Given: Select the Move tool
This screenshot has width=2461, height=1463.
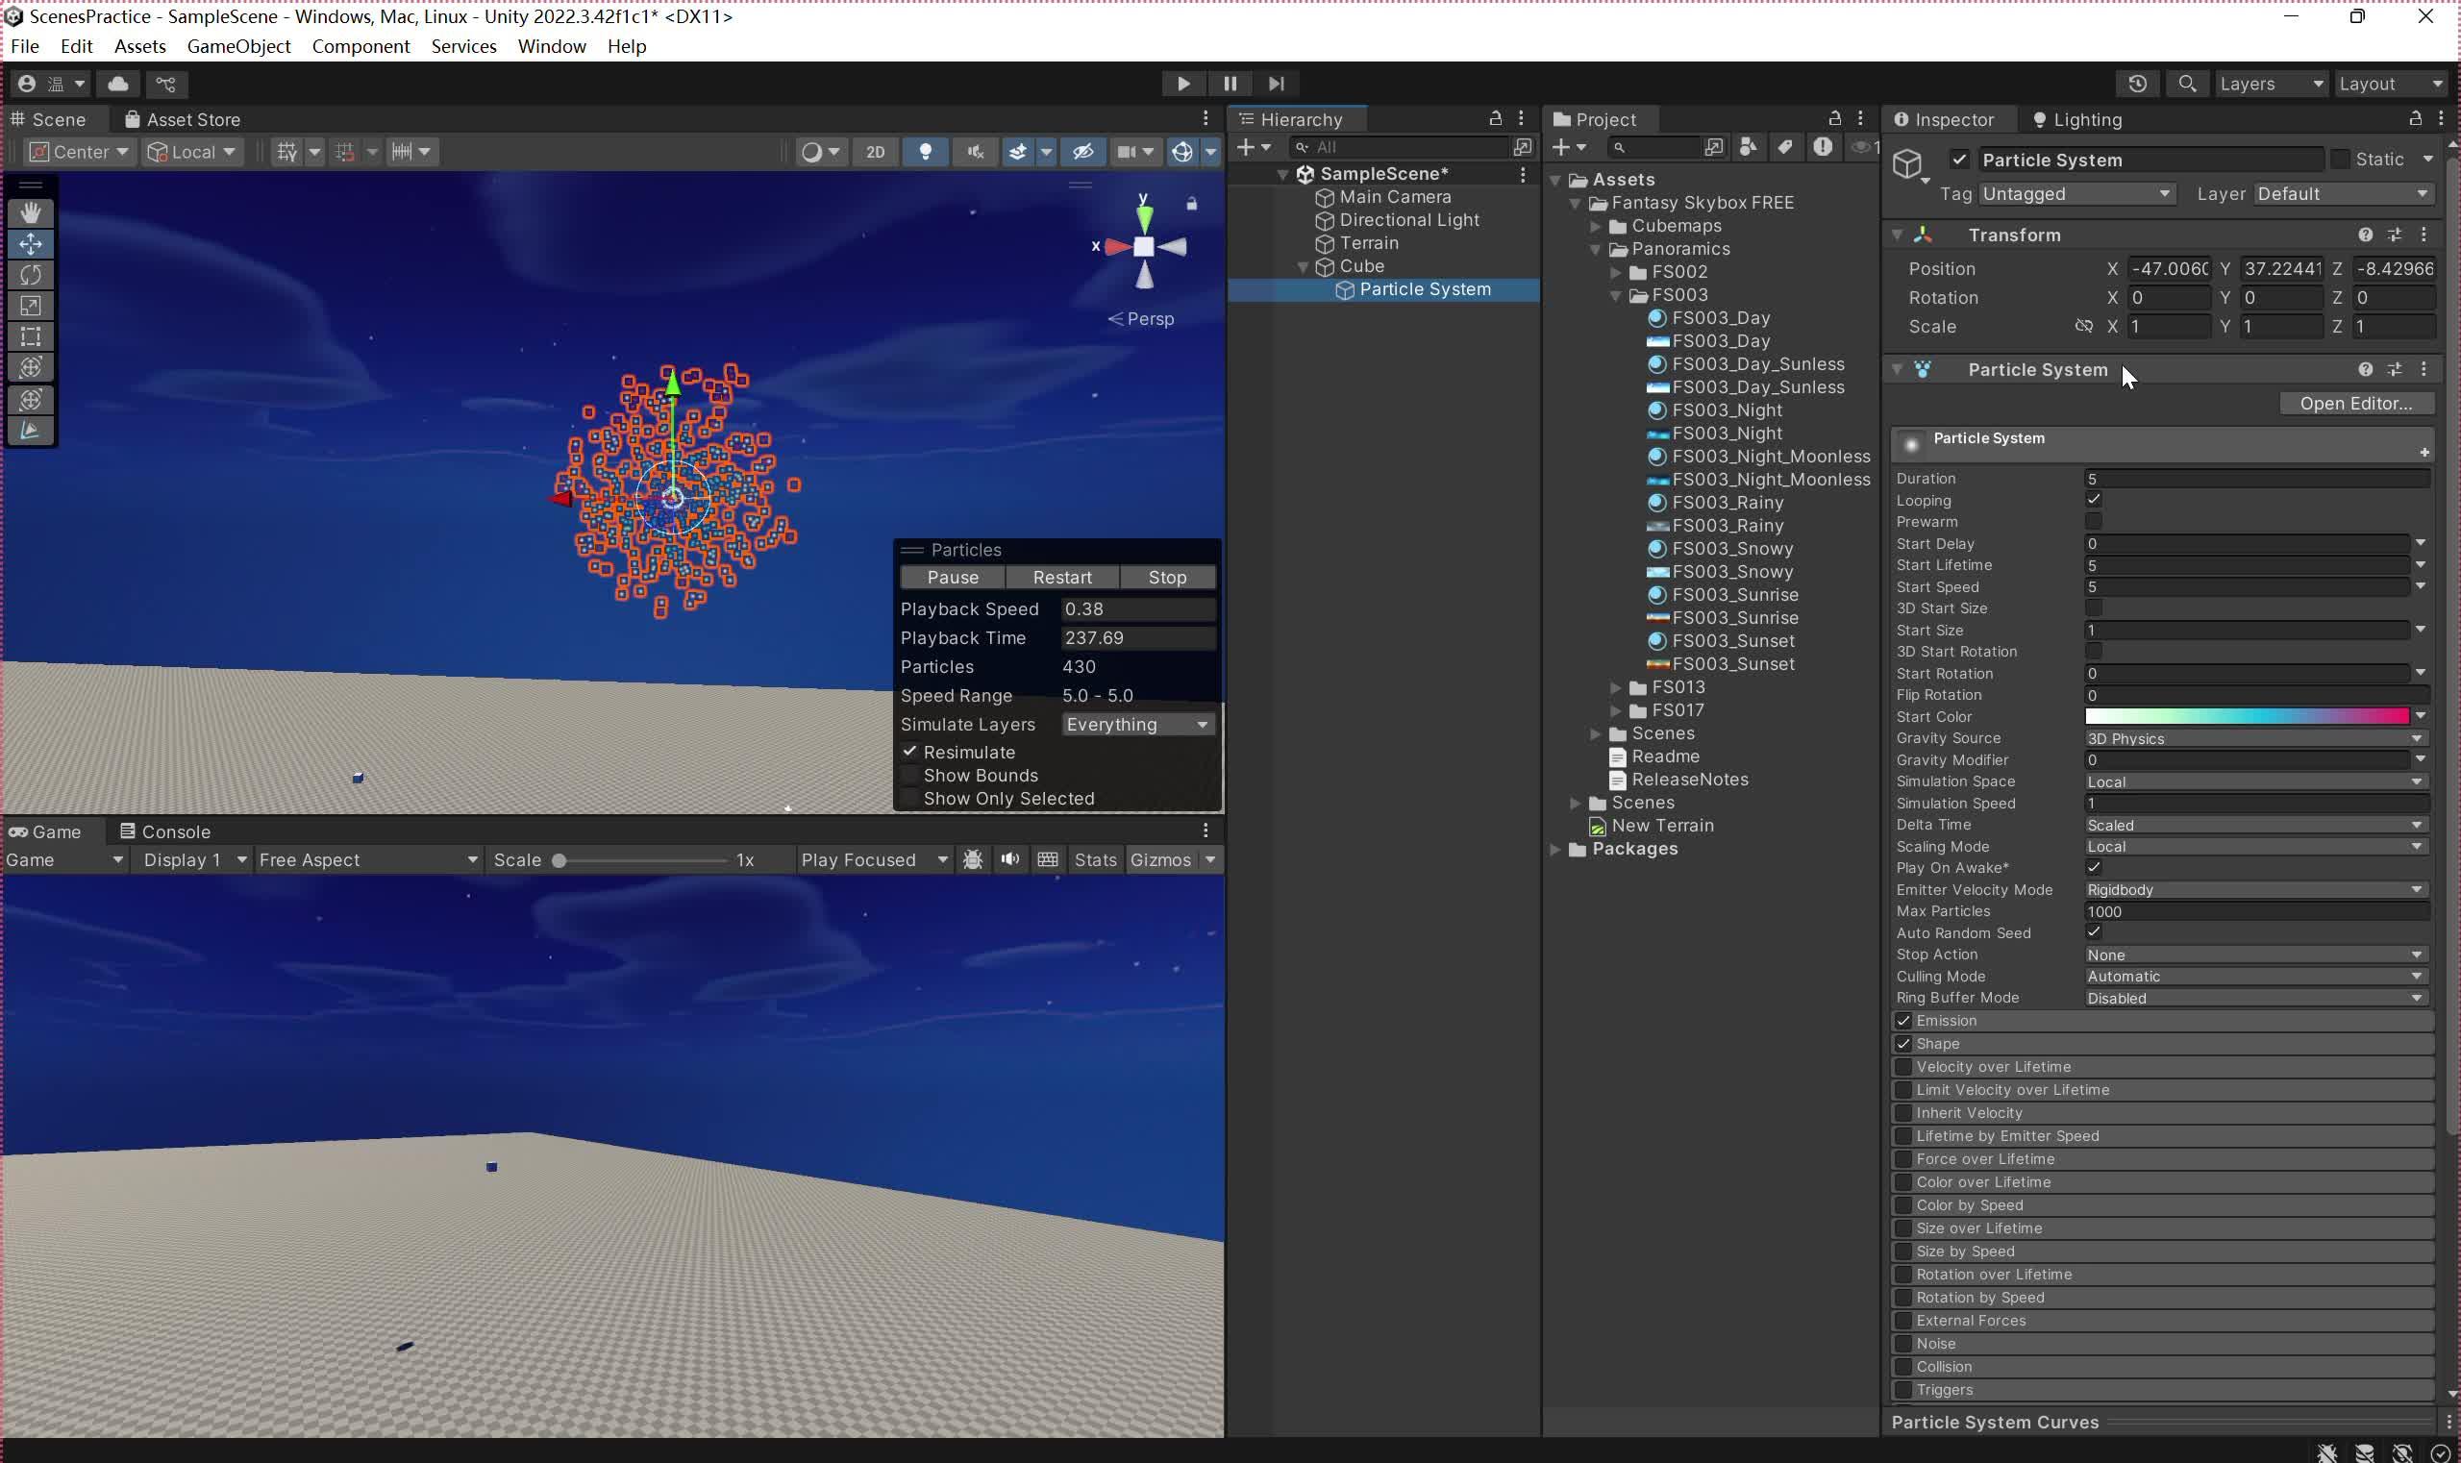Looking at the screenshot, I should (32, 243).
